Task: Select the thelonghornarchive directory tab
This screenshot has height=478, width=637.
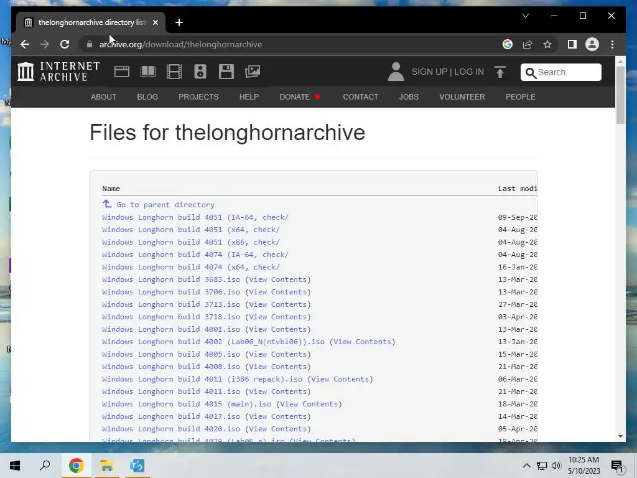Action: (91, 22)
